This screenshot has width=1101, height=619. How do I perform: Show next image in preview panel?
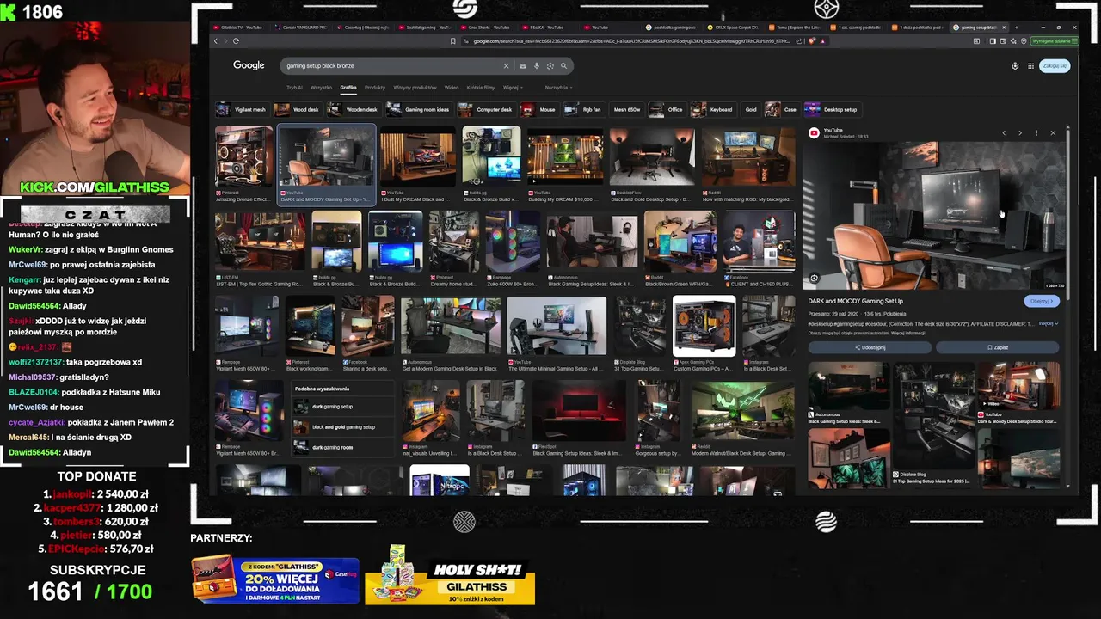pyautogui.click(x=1020, y=132)
